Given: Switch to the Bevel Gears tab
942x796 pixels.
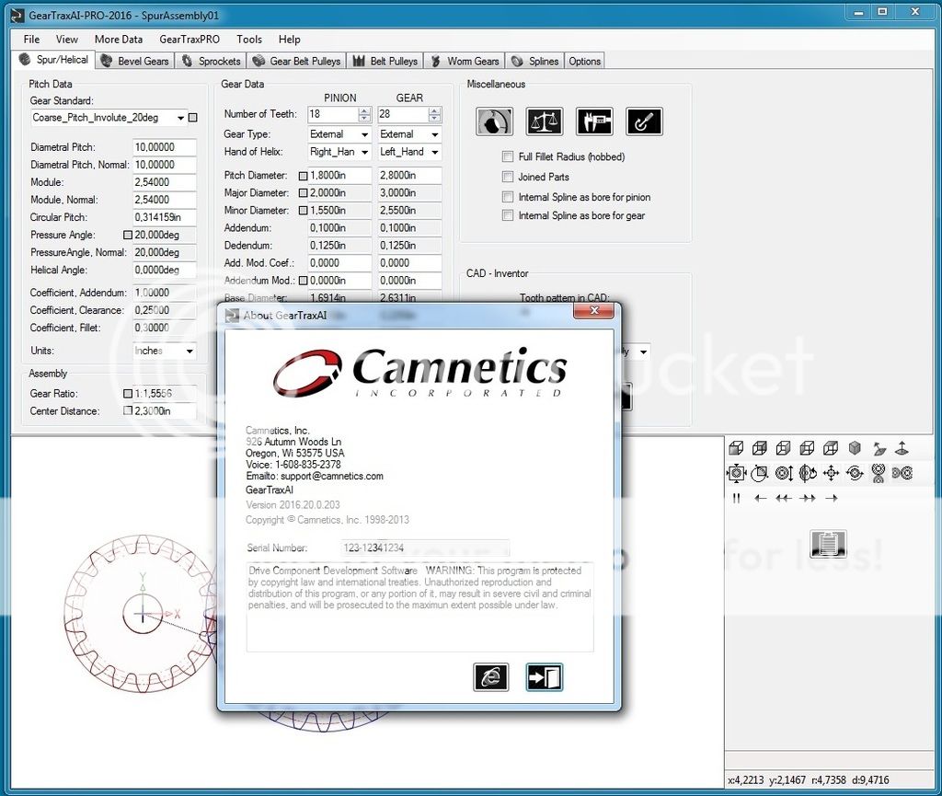Looking at the screenshot, I should pyautogui.click(x=135, y=62).
